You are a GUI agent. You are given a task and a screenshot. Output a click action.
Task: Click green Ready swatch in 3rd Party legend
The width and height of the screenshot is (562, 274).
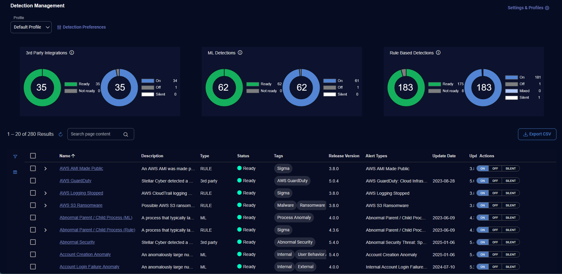pyautogui.click(x=71, y=84)
